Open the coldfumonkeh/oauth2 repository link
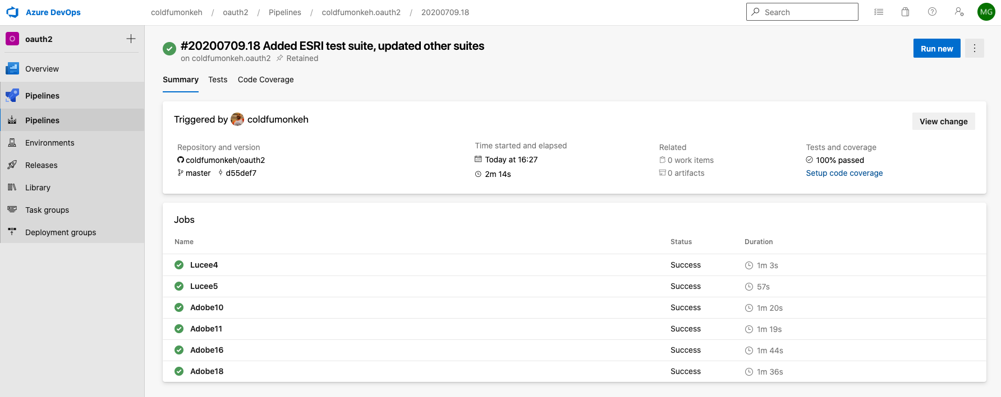Viewport: 1001px width, 397px height. point(225,160)
